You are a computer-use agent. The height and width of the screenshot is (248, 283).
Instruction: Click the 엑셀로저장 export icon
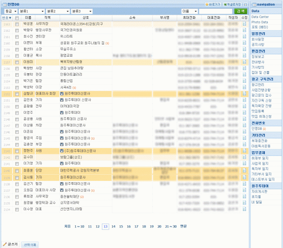click(x=225, y=4)
